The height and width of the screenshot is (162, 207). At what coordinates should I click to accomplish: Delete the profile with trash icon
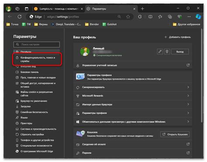(x=167, y=51)
